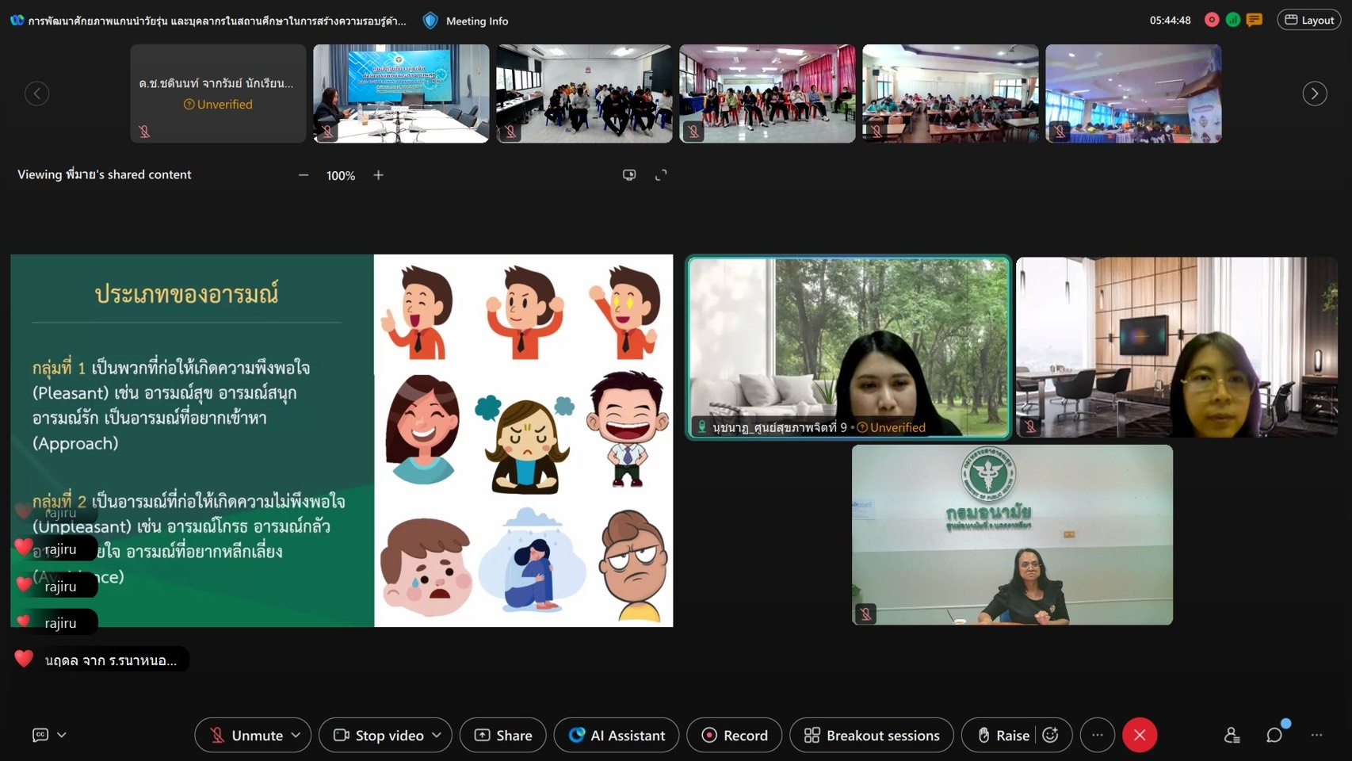Viewport: 1352px width, 761px height.
Task: Raise your hand
Action: pos(1003,736)
